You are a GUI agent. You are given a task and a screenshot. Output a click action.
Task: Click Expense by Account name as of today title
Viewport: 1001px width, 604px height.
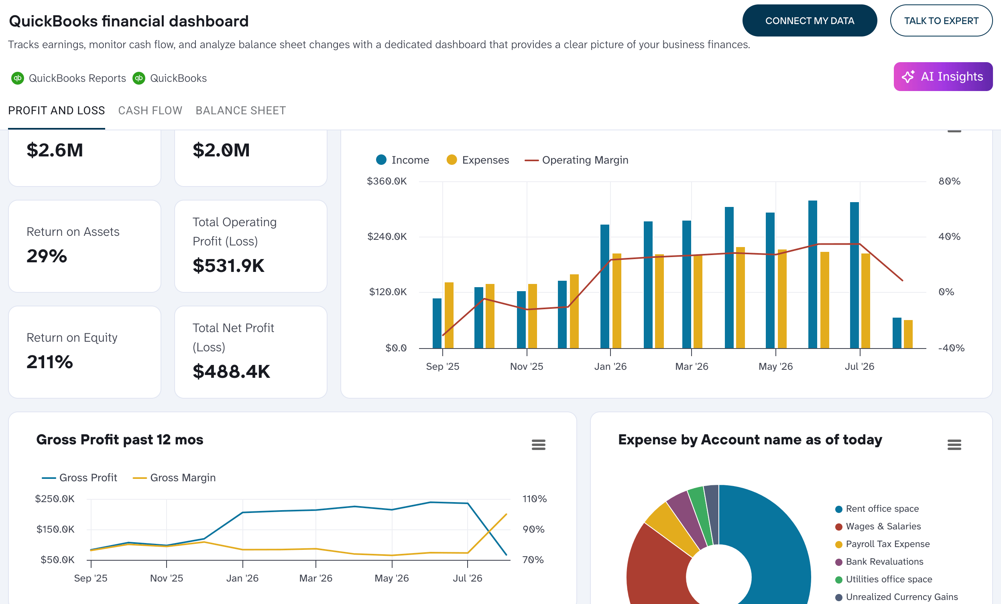coord(750,440)
